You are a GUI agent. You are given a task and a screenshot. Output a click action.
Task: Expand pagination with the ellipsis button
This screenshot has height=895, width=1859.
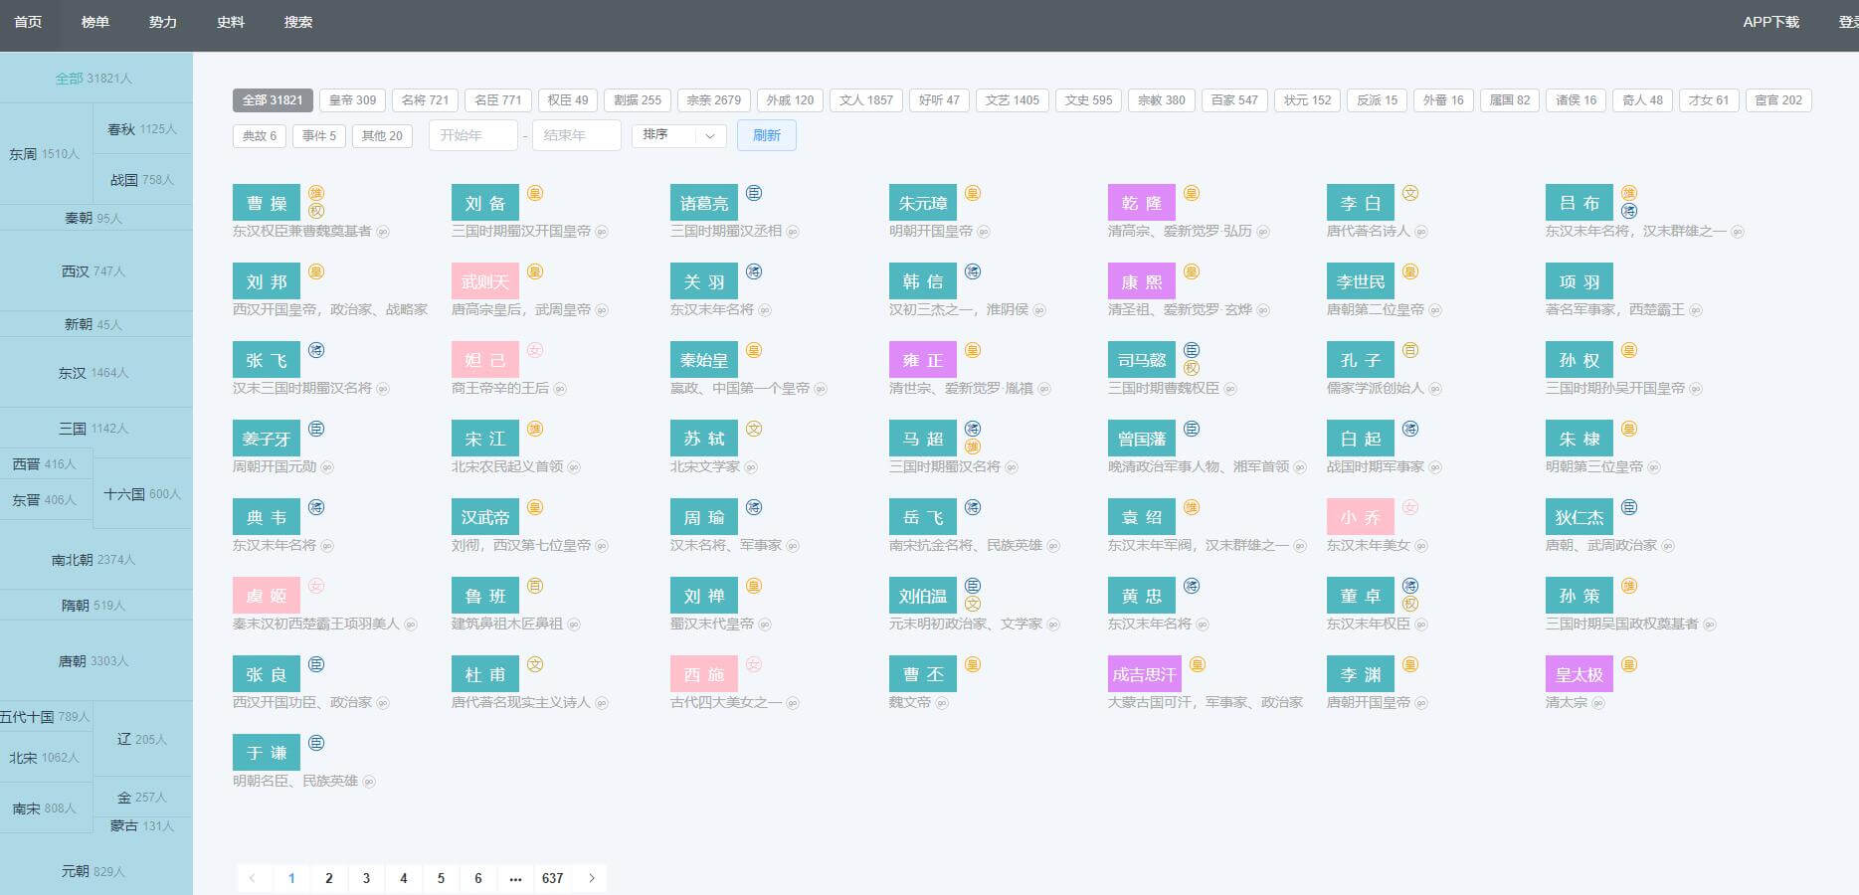tap(515, 878)
